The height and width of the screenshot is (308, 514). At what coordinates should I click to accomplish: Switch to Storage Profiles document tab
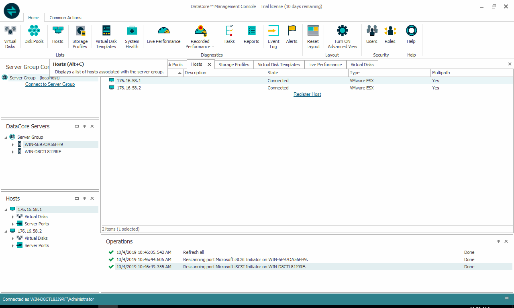click(x=234, y=65)
